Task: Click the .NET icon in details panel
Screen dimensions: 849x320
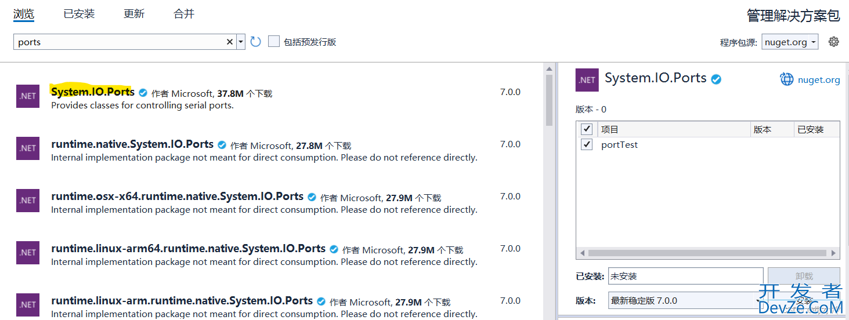Action: pyautogui.click(x=587, y=80)
